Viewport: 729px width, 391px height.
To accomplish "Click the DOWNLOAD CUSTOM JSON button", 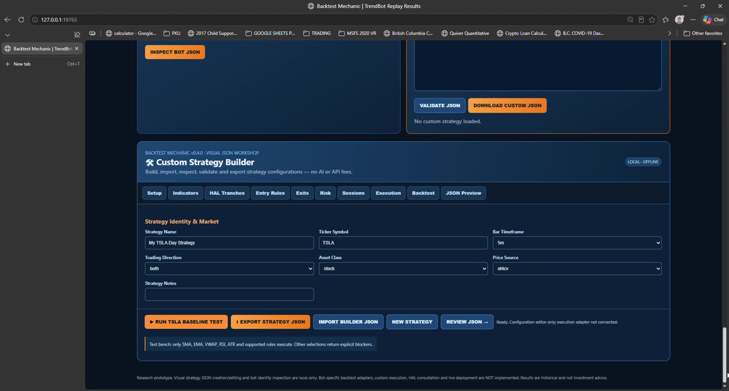I will pyautogui.click(x=507, y=105).
